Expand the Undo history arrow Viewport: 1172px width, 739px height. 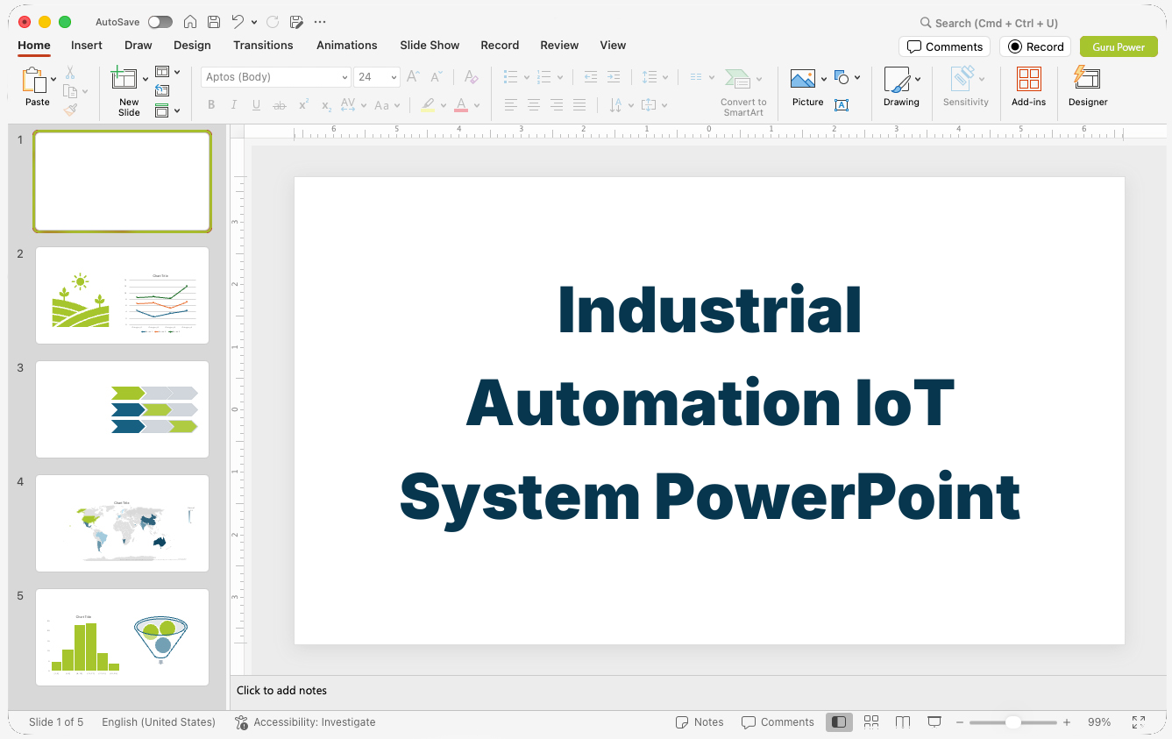tap(254, 22)
